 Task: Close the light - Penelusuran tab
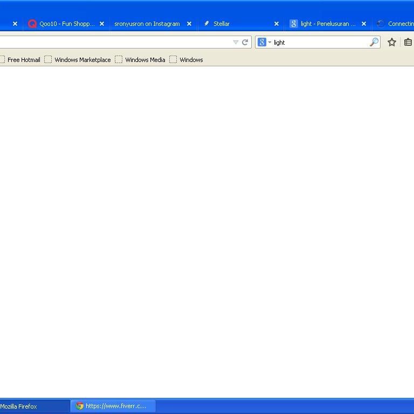(364, 24)
